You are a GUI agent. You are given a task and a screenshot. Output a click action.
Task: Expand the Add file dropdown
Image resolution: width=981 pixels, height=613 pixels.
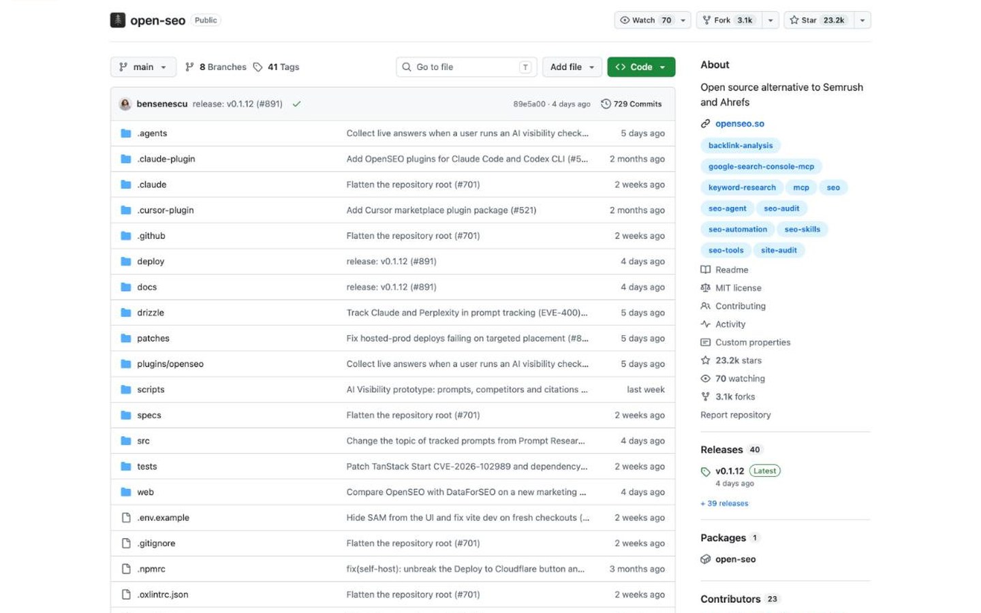[572, 67]
